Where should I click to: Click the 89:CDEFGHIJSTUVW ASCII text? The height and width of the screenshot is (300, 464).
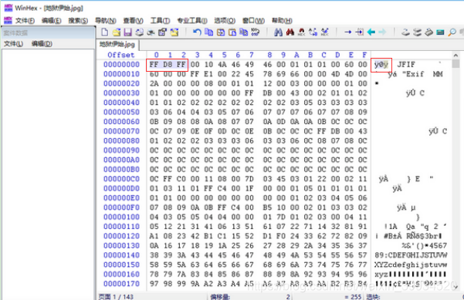pyautogui.click(x=411, y=255)
